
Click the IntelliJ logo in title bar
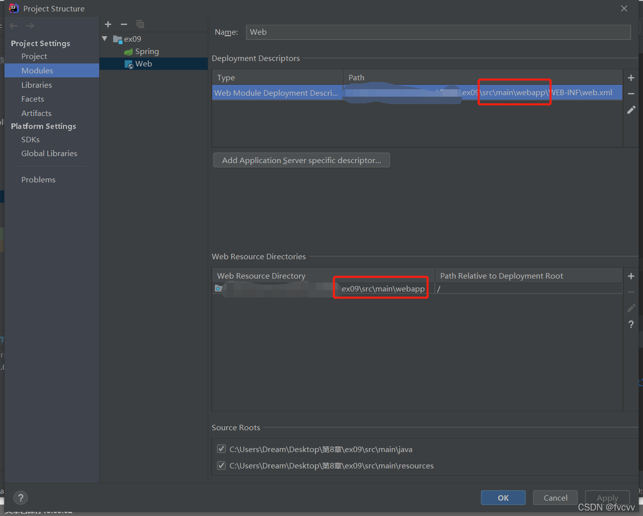(x=13, y=8)
